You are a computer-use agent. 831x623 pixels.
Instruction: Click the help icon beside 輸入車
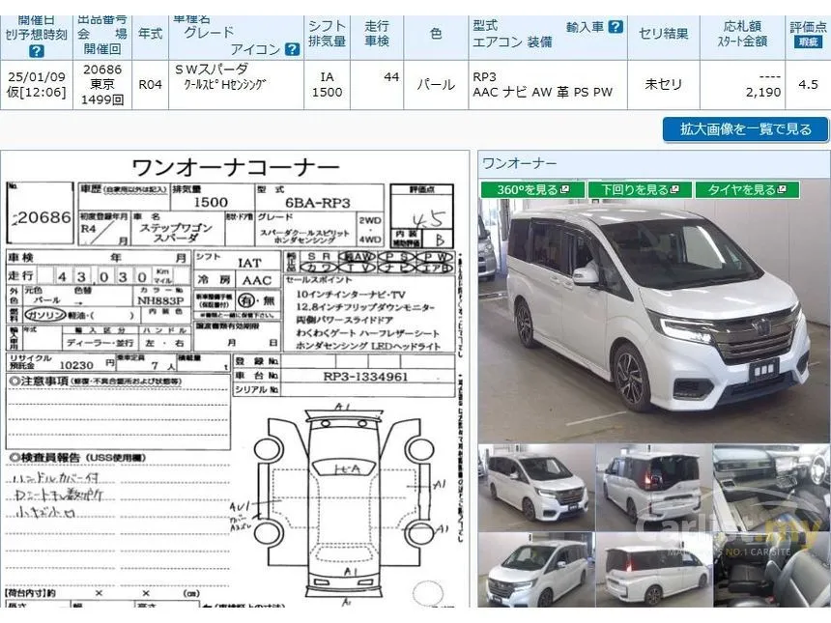tap(616, 26)
